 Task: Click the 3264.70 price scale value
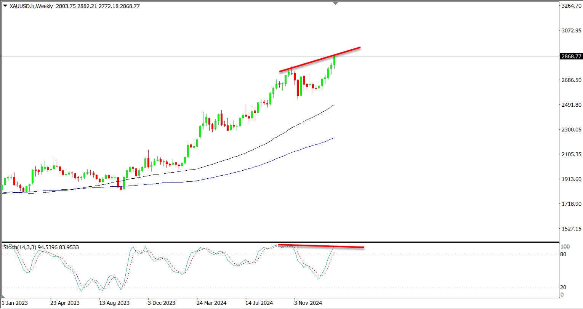pyautogui.click(x=572, y=6)
